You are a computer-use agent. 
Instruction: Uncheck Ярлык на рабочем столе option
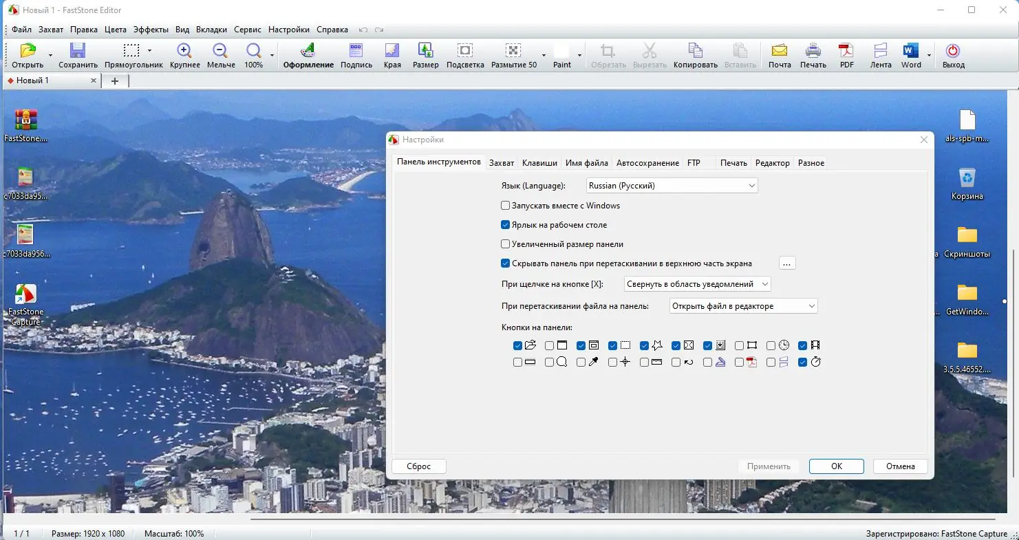(x=506, y=225)
